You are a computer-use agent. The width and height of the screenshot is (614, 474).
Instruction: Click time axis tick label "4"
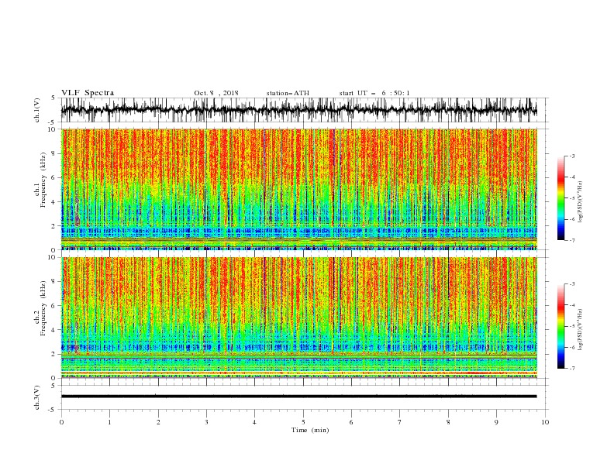[255, 422]
